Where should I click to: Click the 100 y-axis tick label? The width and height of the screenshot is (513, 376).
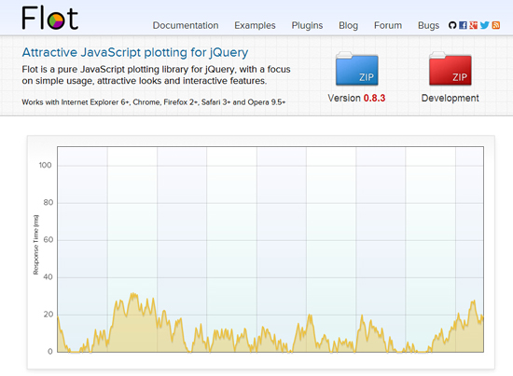coord(45,165)
